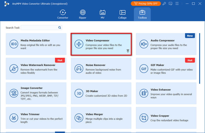Click the Image Converter icon
Image resolution: width=205 pixels, height=133 pixels.
14,93
